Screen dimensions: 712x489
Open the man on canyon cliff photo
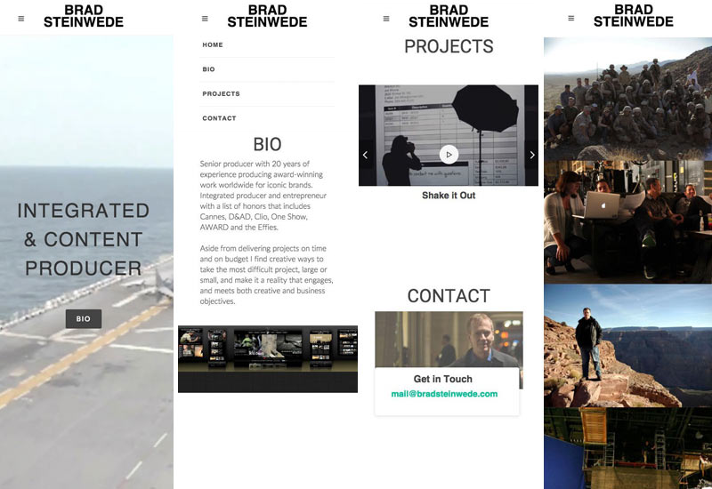tap(627, 346)
